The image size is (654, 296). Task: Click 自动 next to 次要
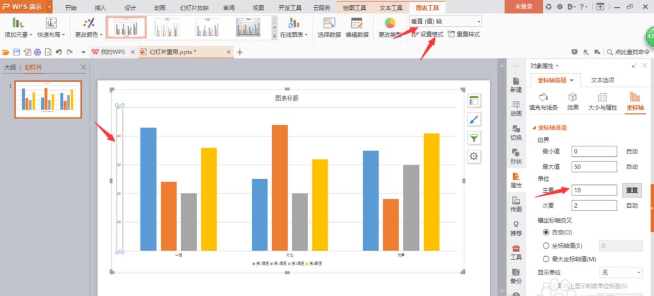(x=632, y=206)
